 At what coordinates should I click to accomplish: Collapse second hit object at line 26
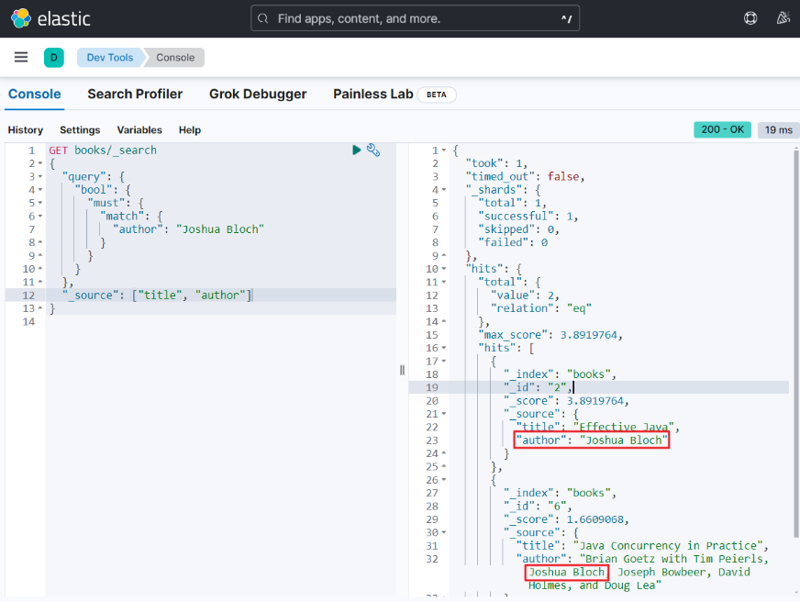444,480
